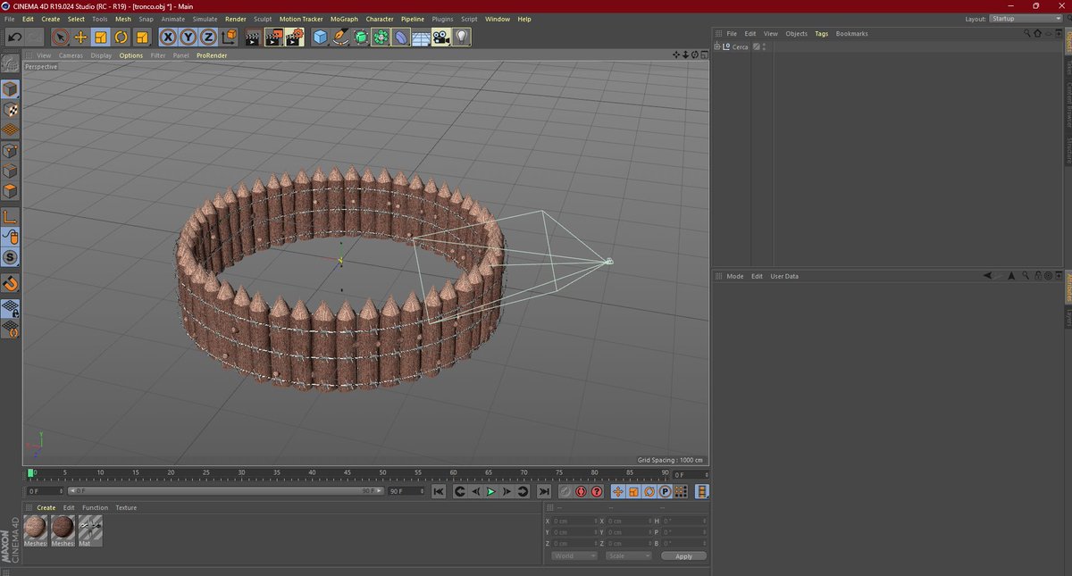1072x576 pixels.
Task: Open the array/modeling objects palette
Action: click(x=381, y=38)
